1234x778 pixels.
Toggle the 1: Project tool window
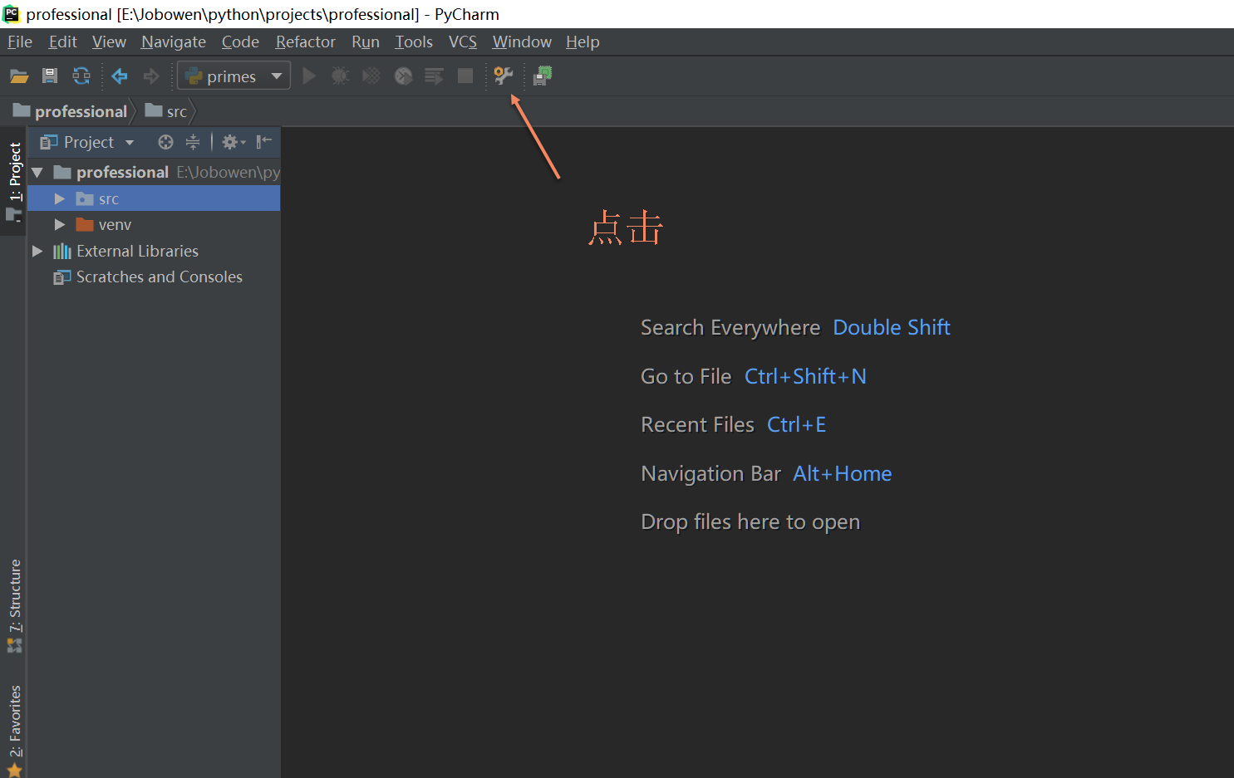click(15, 180)
